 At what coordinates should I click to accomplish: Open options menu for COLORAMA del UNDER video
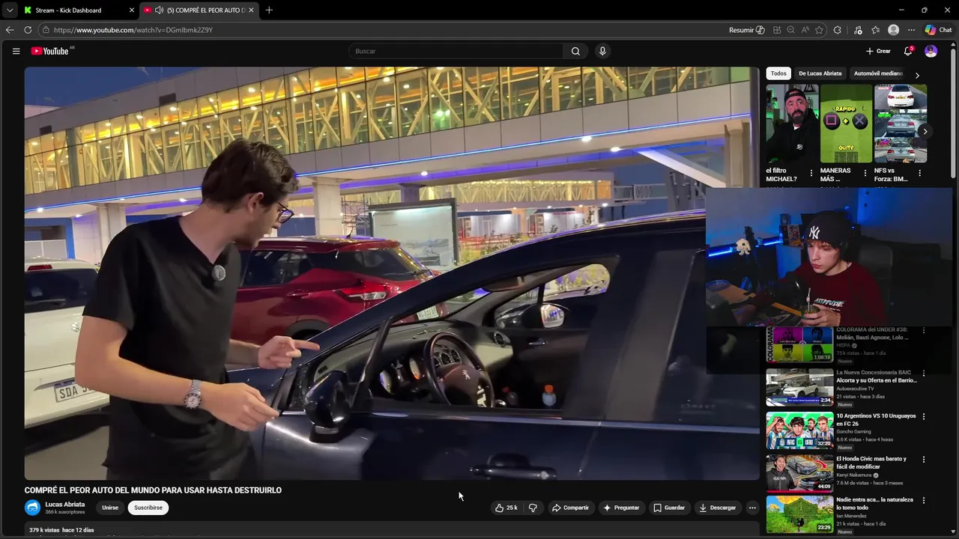point(923,330)
